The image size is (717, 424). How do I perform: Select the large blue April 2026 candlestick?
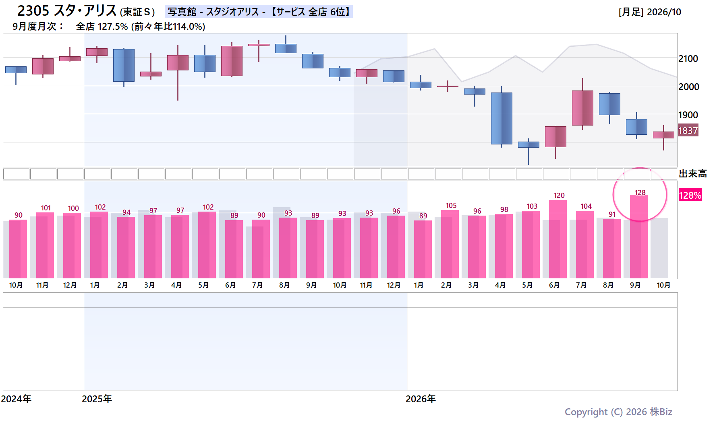[x=501, y=118]
